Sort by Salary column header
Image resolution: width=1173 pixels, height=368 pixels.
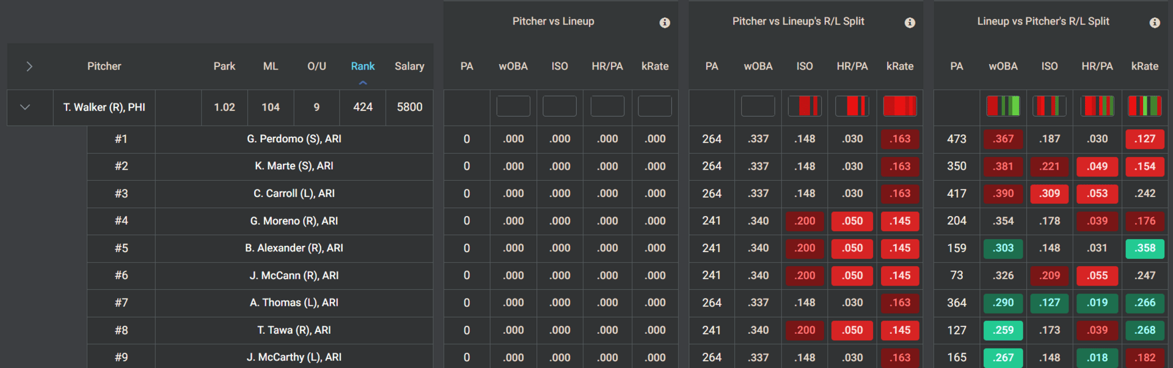(409, 66)
